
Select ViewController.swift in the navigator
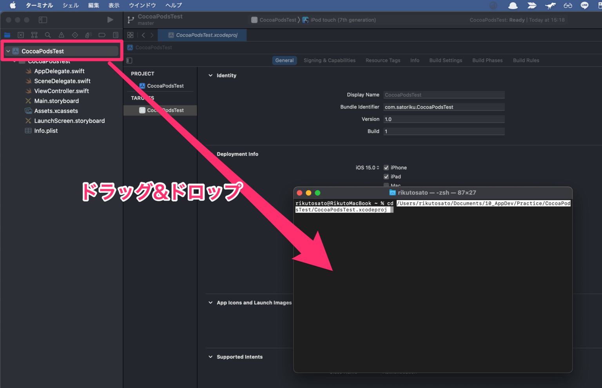tap(62, 91)
